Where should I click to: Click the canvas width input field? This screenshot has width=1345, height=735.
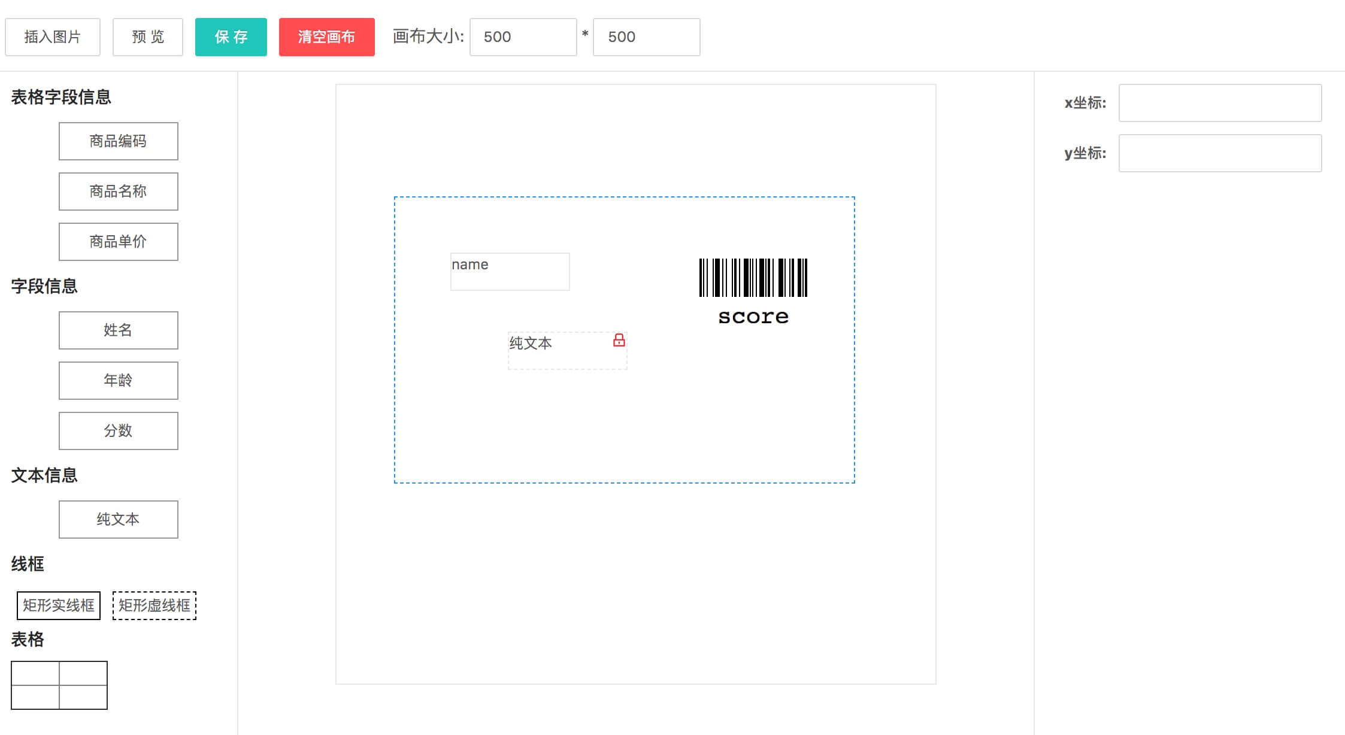click(523, 37)
